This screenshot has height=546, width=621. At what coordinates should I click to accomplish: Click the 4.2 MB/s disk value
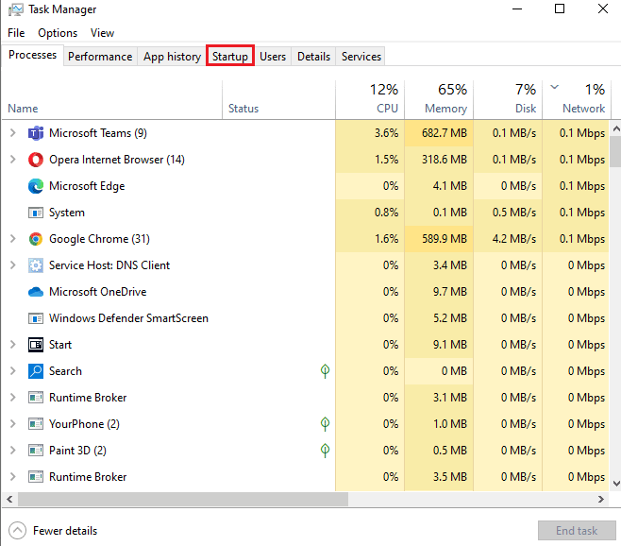tap(514, 239)
